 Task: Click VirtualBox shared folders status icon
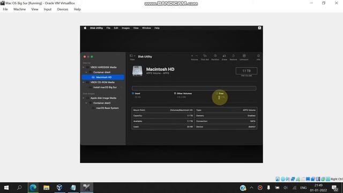pos(303,179)
